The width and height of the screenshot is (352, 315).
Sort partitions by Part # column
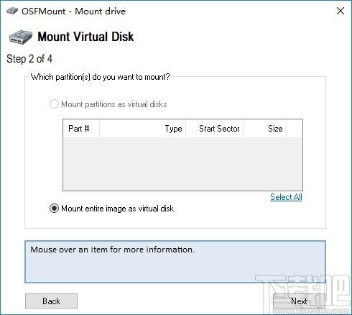81,129
